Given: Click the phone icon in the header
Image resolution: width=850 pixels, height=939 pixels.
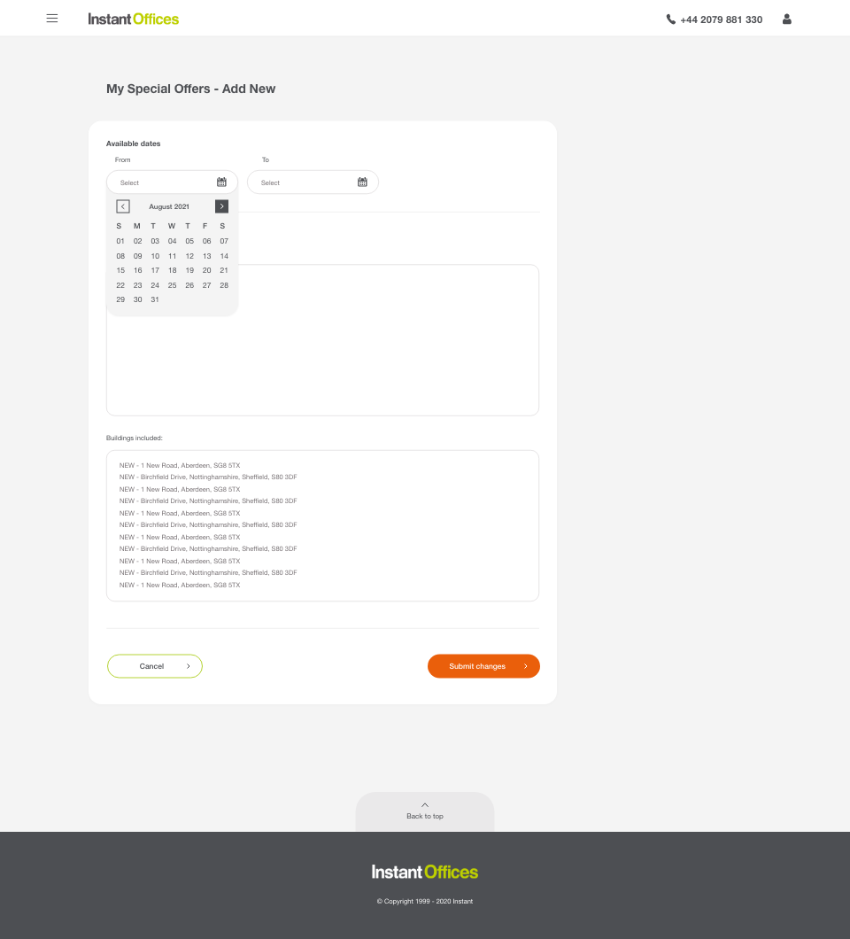Looking at the screenshot, I should click(x=670, y=19).
